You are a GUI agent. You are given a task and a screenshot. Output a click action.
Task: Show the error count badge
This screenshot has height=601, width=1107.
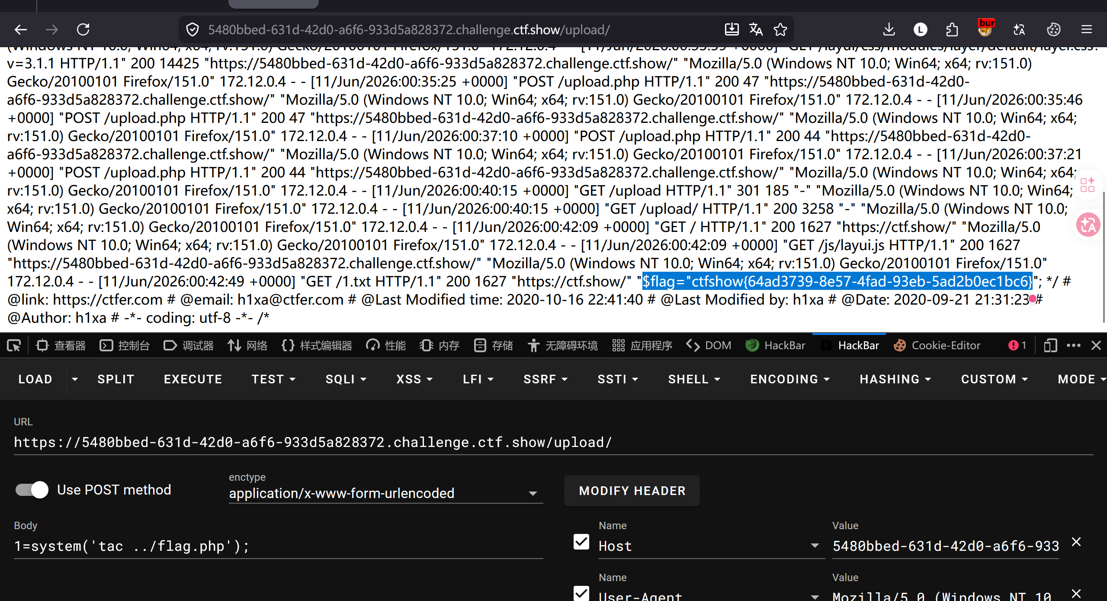pos(1017,346)
